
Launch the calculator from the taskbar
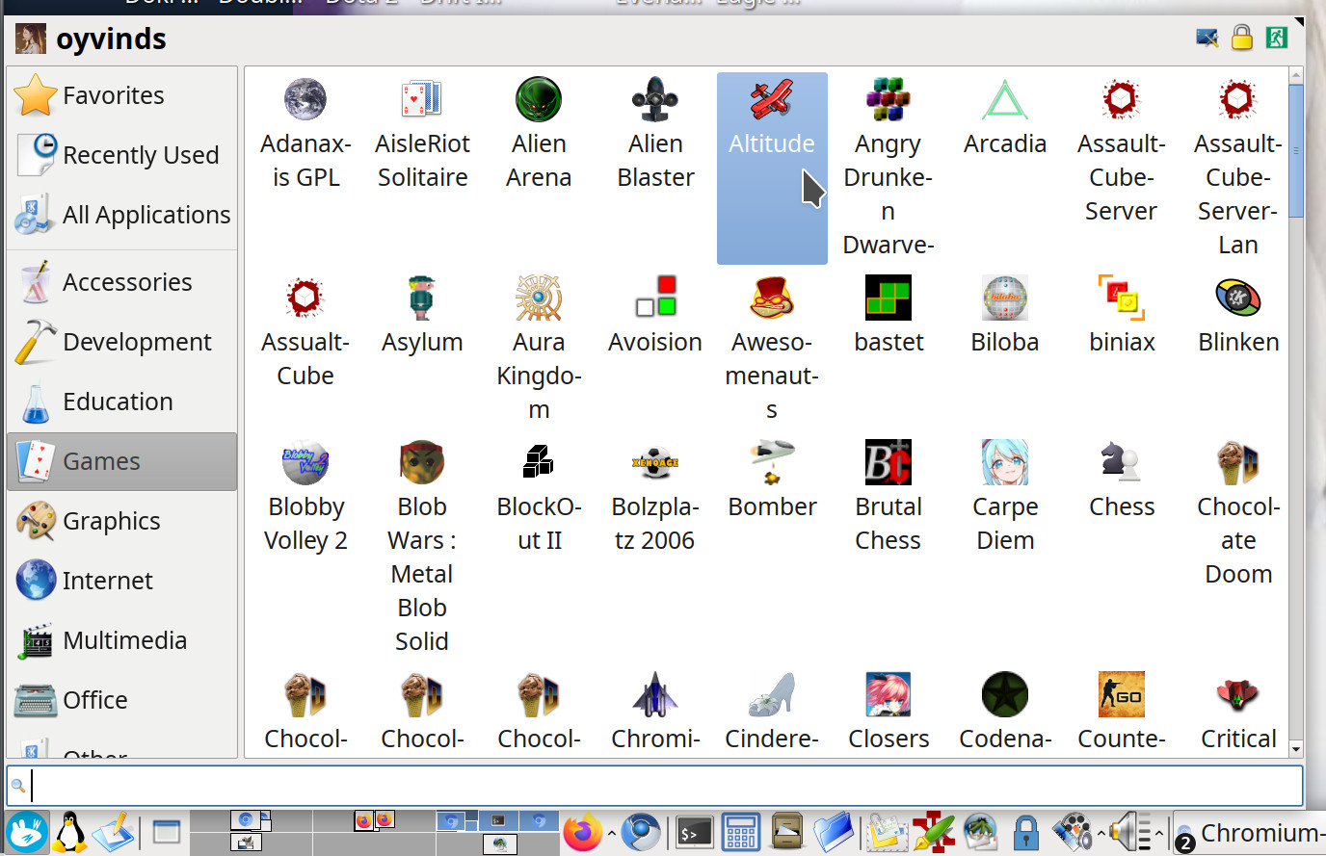[x=740, y=833]
